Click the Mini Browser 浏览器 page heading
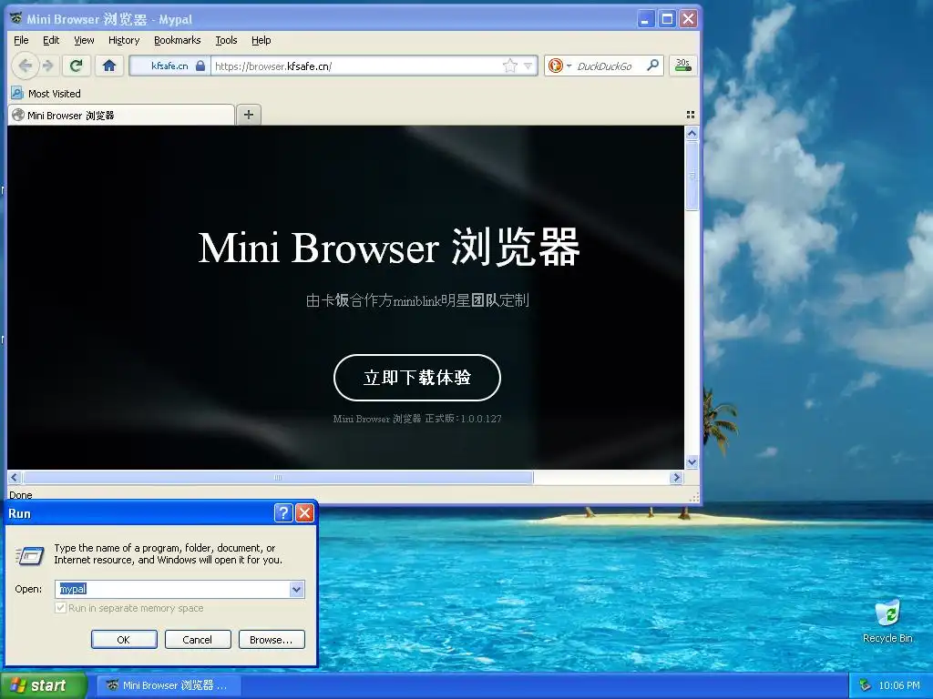 tap(389, 248)
